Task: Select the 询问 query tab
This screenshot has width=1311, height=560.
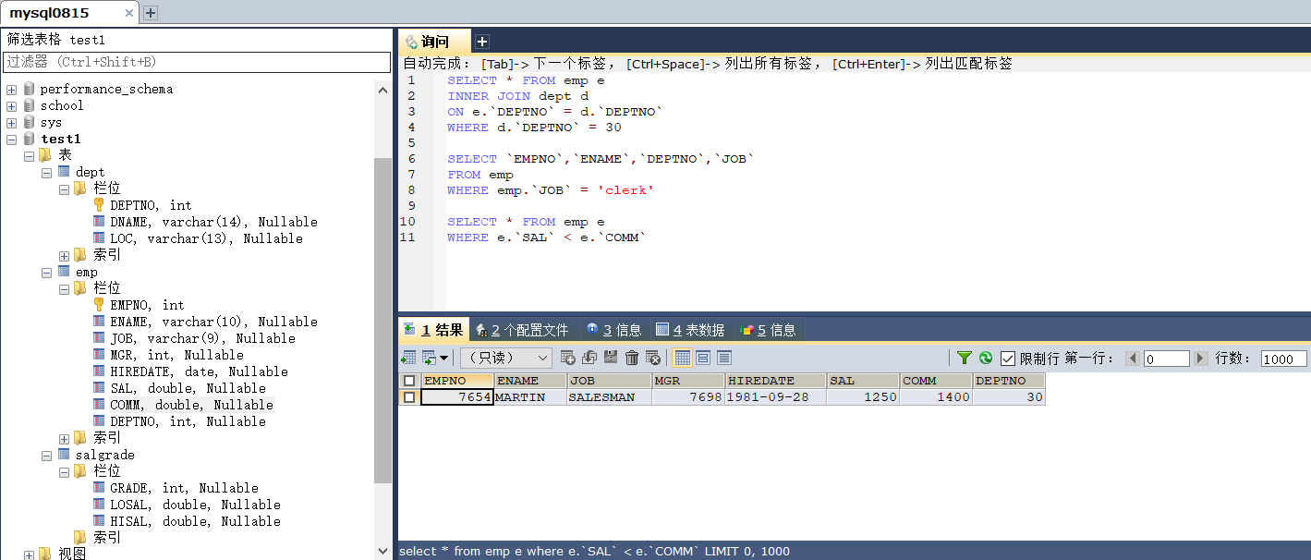Action: click(x=434, y=42)
